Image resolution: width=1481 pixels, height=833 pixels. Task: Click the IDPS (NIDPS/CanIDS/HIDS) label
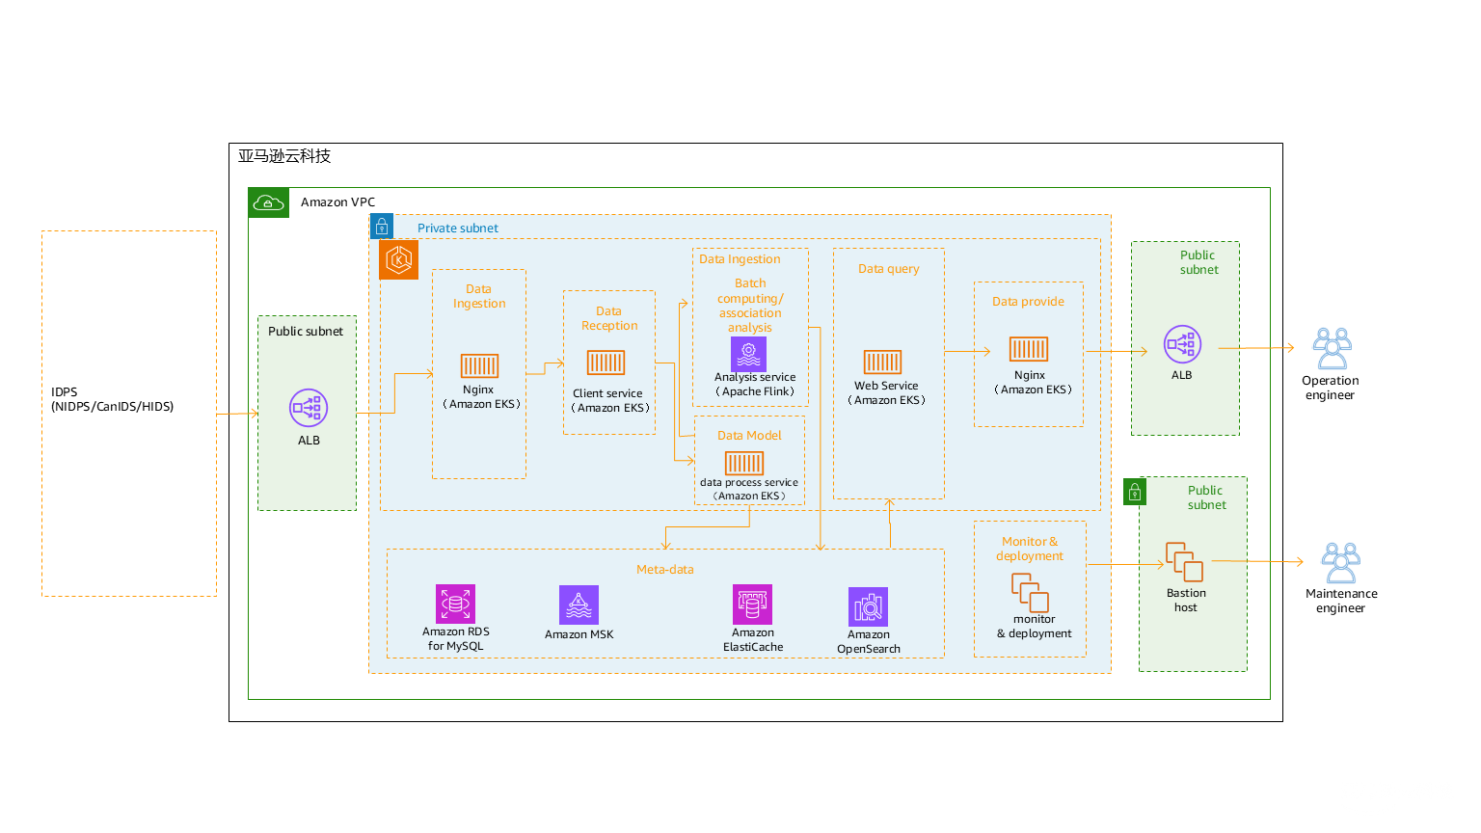113,399
